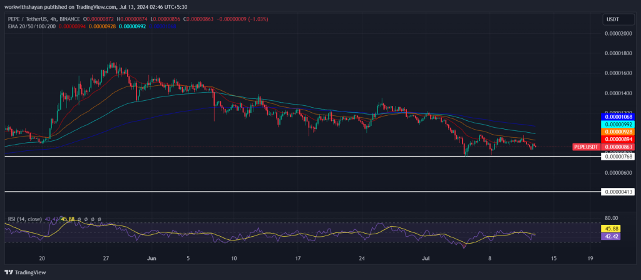Screen dimensions: 641x280
Task: Click cyan EMA value 0.00000992 in legend
Action: [133, 26]
